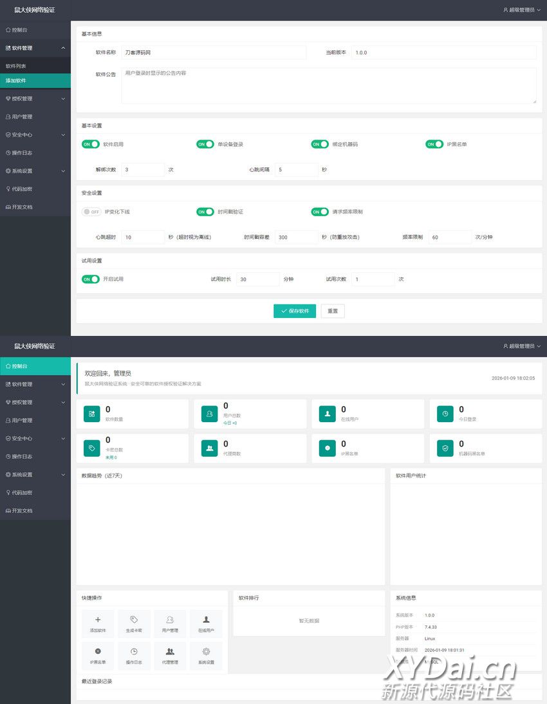
Task: Click the shield icon on 机器码黑名单 card
Action: 446,449
